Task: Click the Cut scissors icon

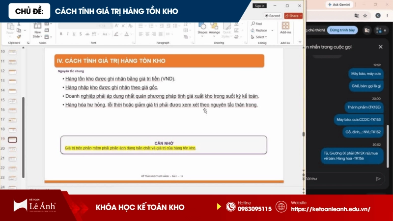Action: pos(19,24)
